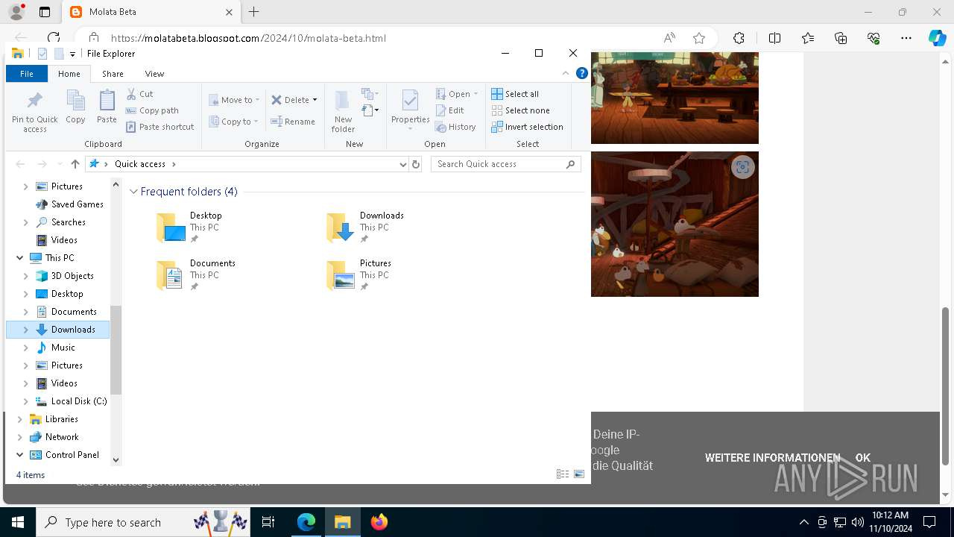Open a new Edge tab
The height and width of the screenshot is (537, 954).
(x=254, y=12)
